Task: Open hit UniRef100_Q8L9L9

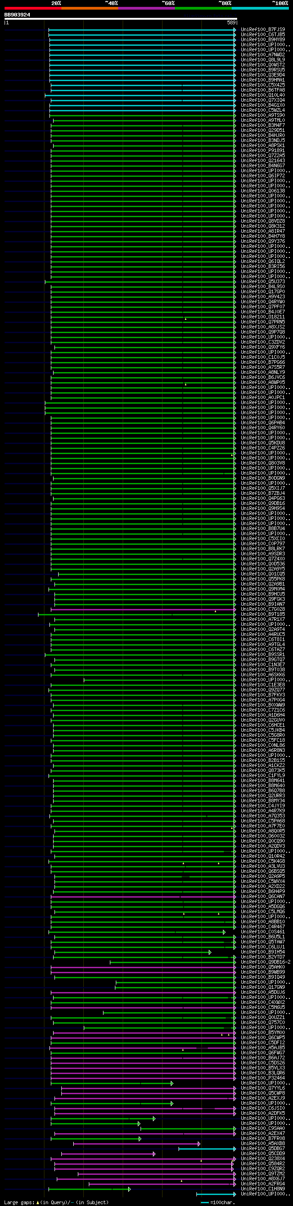Action: pyautogui.click(x=263, y=60)
